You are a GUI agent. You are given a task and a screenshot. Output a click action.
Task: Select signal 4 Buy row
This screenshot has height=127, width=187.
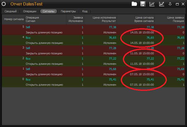[28, 38]
